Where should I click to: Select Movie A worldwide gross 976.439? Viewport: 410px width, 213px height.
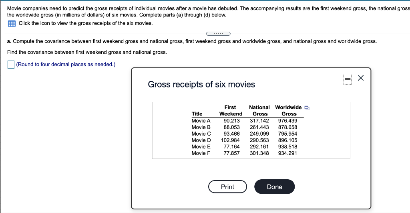tap(287, 121)
